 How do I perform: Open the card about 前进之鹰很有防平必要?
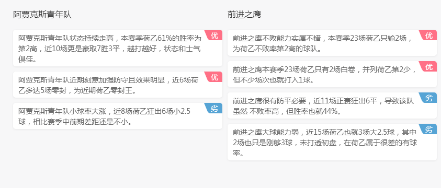coord(332,105)
